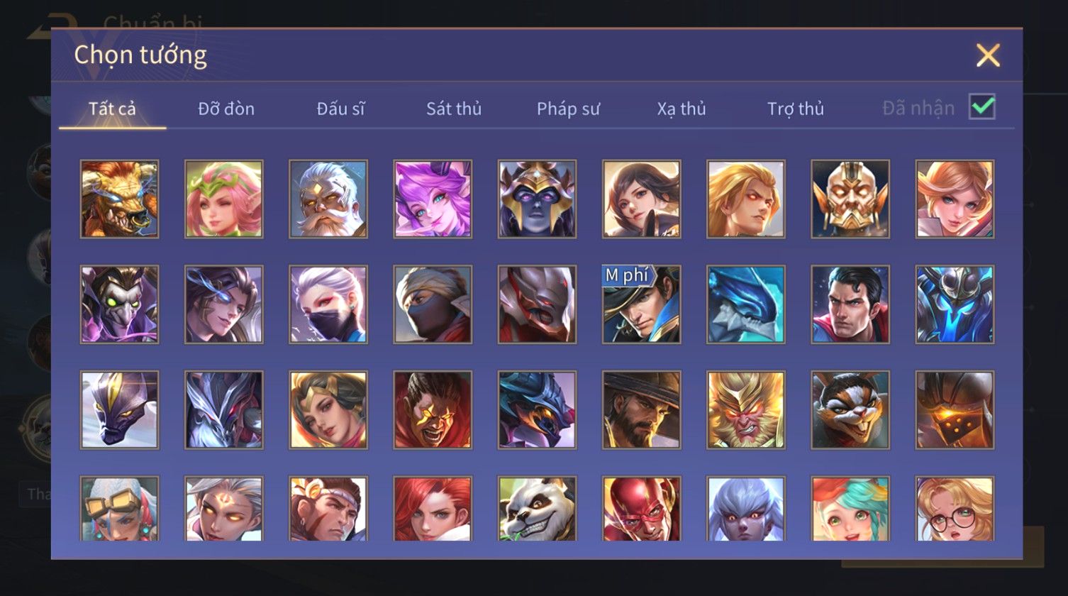The height and width of the screenshot is (596, 1068).
Task: Pick the blonde girl with glasses hero
Action: click(x=955, y=508)
